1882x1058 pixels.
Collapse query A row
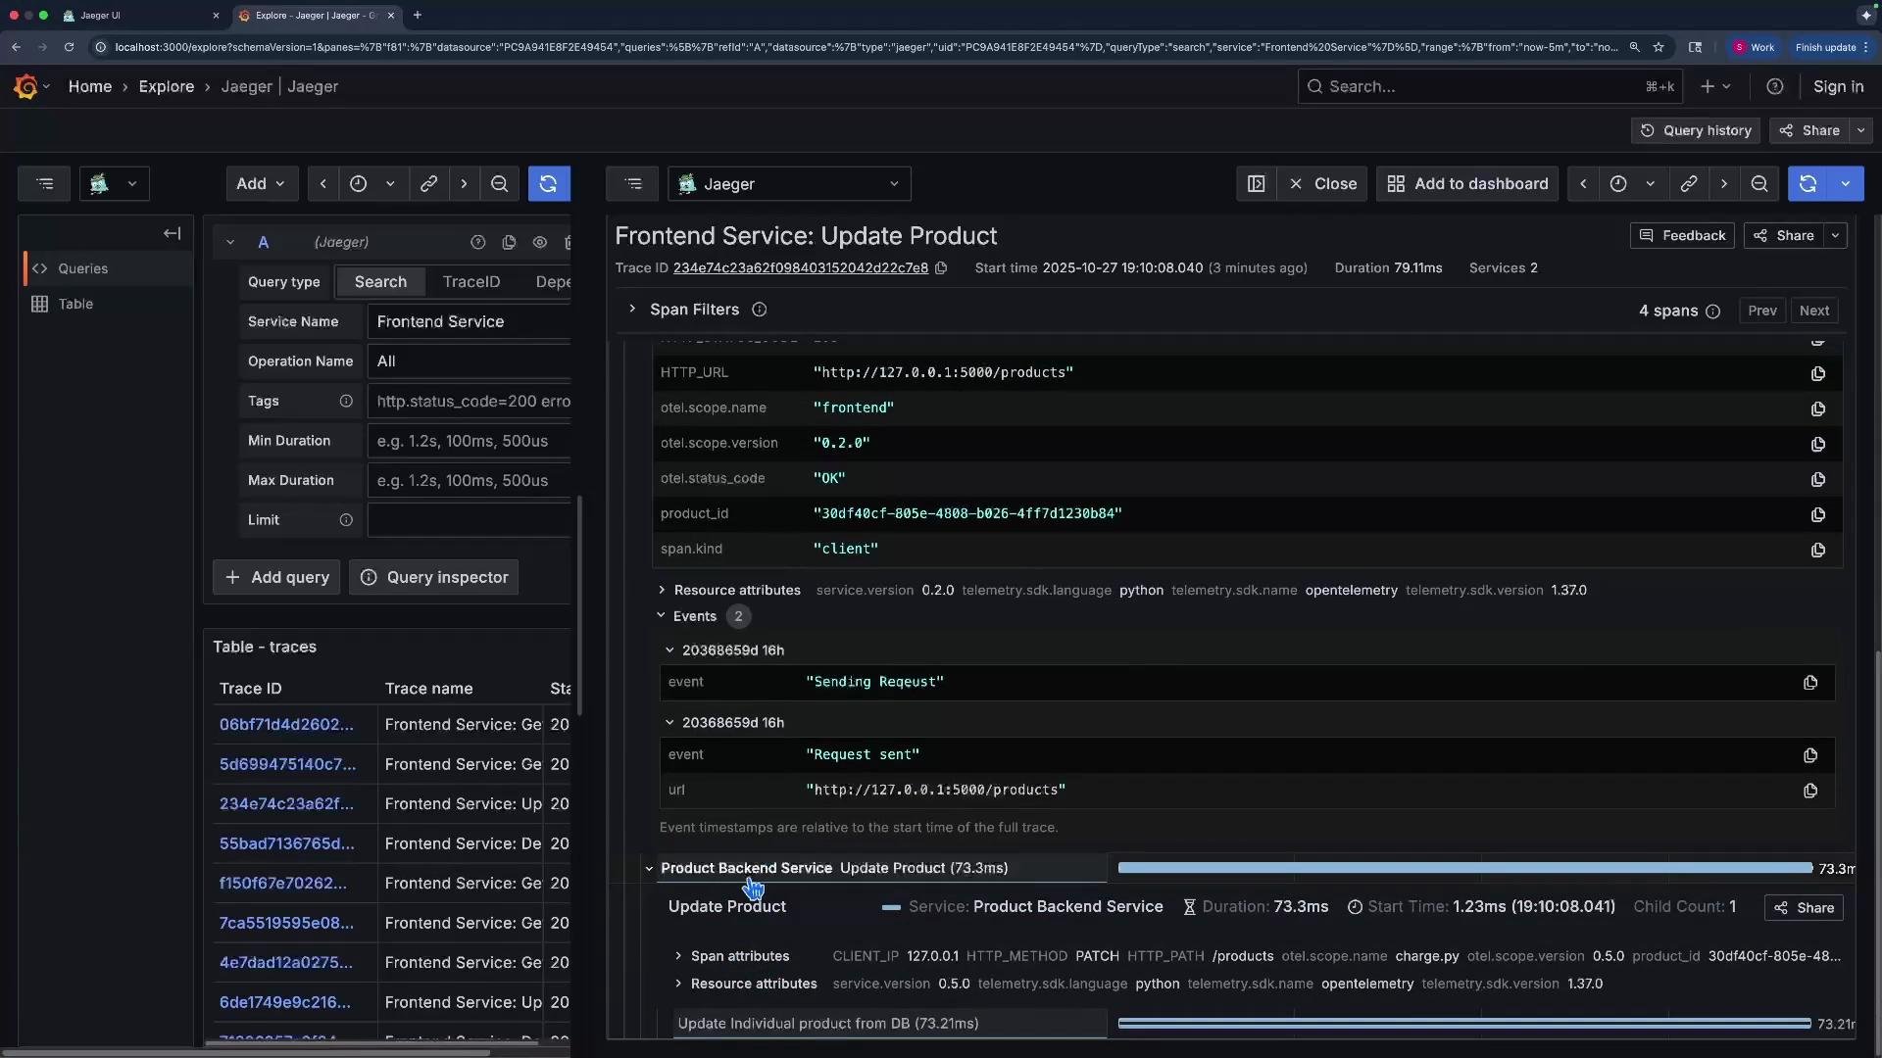229,242
